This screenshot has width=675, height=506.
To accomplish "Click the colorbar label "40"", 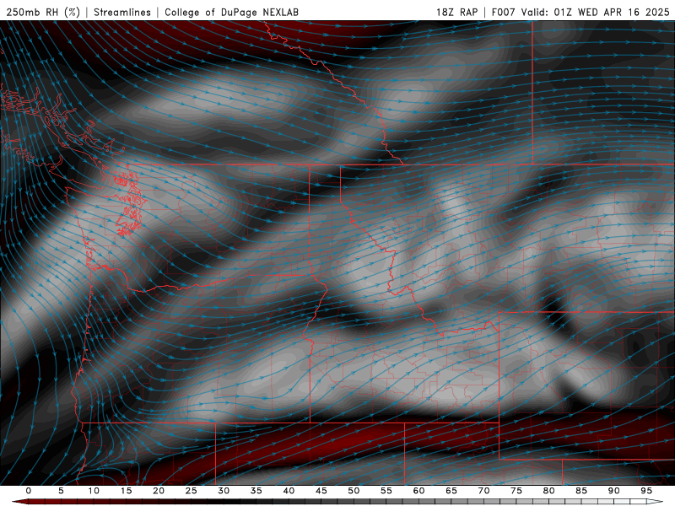I will point(289,491).
